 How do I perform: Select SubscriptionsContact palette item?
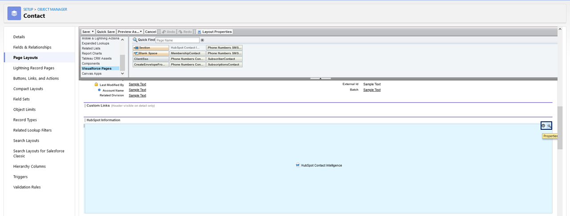point(224,65)
